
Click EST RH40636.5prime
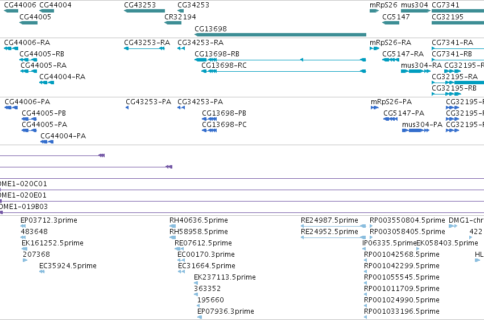coord(172,226)
